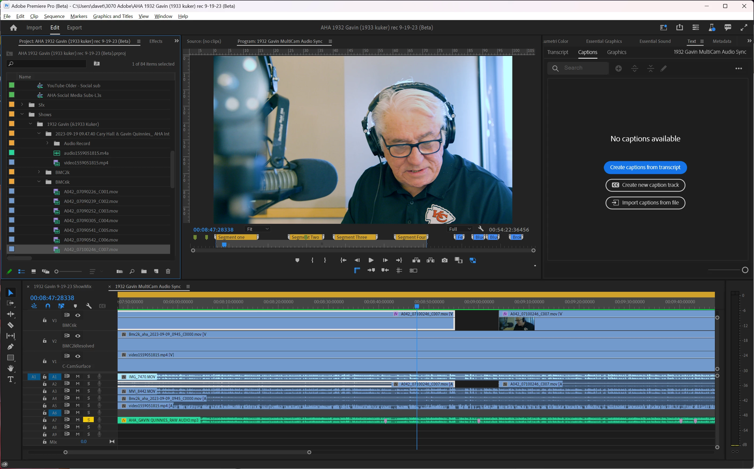Expand the Sfx bin folder
The height and width of the screenshot is (469, 754).
[22, 105]
